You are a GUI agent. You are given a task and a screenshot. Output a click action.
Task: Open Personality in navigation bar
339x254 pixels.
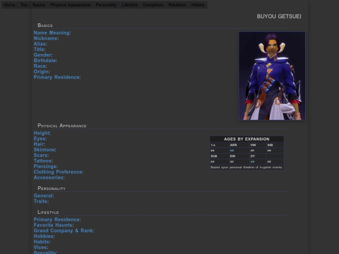coord(106,5)
